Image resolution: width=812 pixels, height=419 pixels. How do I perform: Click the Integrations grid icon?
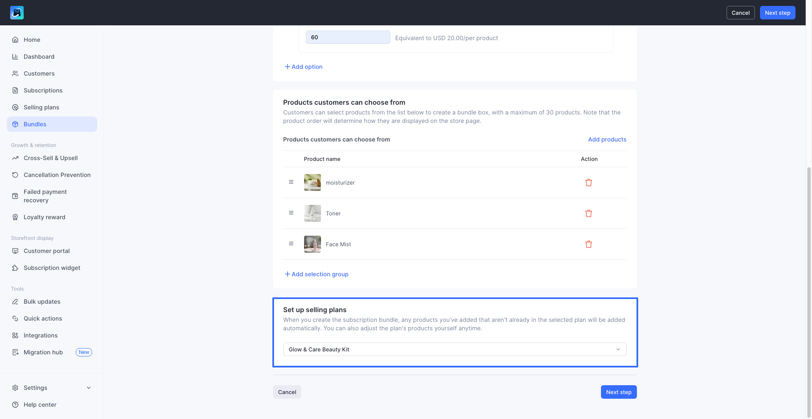15,335
